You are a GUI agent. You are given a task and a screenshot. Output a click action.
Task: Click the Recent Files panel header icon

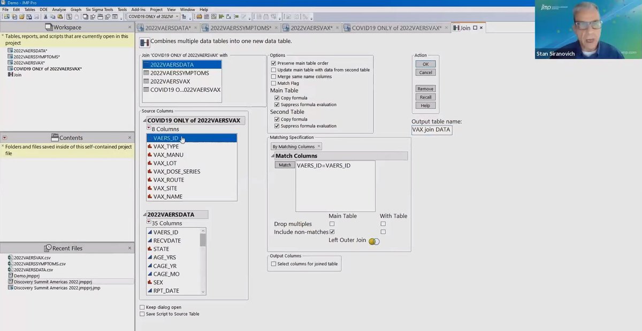coord(49,248)
